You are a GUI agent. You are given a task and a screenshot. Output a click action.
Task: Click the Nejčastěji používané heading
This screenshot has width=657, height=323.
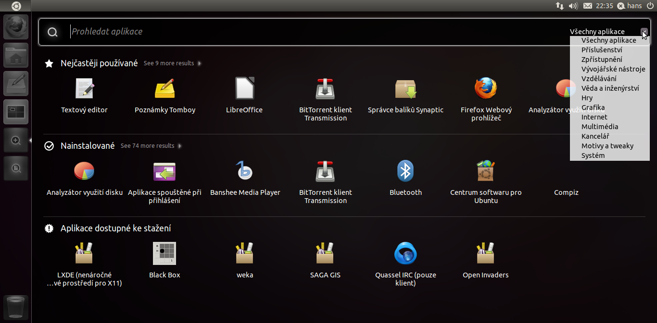coord(99,63)
